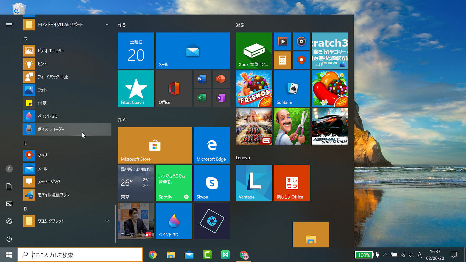Open the Photos live tile

coord(330,51)
